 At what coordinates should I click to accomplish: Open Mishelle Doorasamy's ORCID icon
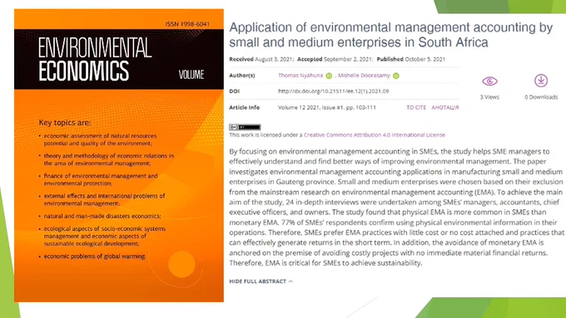[x=396, y=76]
